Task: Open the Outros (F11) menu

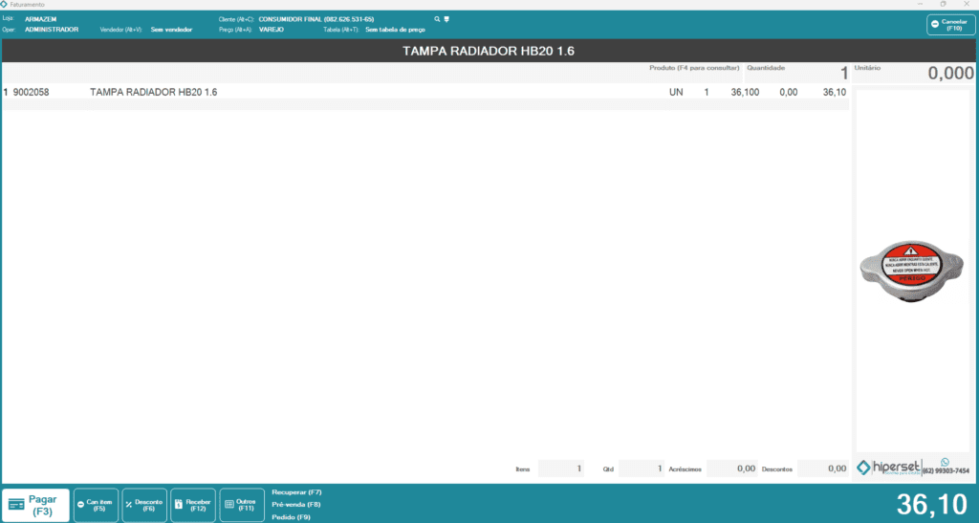Action: pyautogui.click(x=241, y=505)
